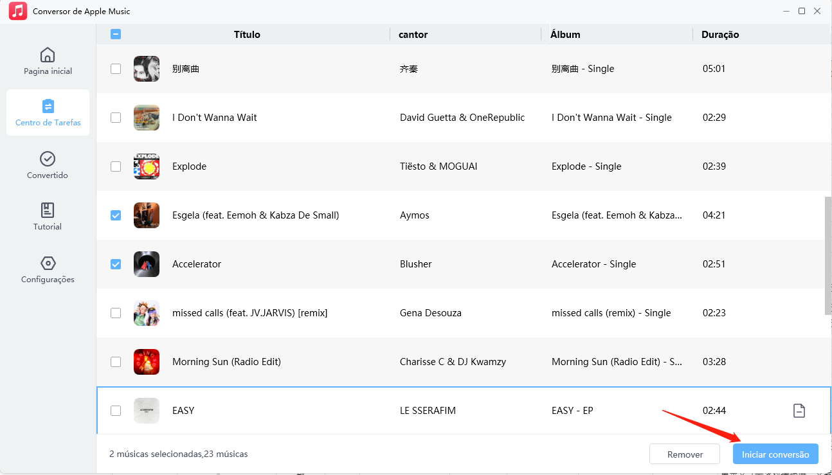The width and height of the screenshot is (832, 475).
Task: Open the Convertido checkmark icon
Action: pyautogui.click(x=48, y=159)
